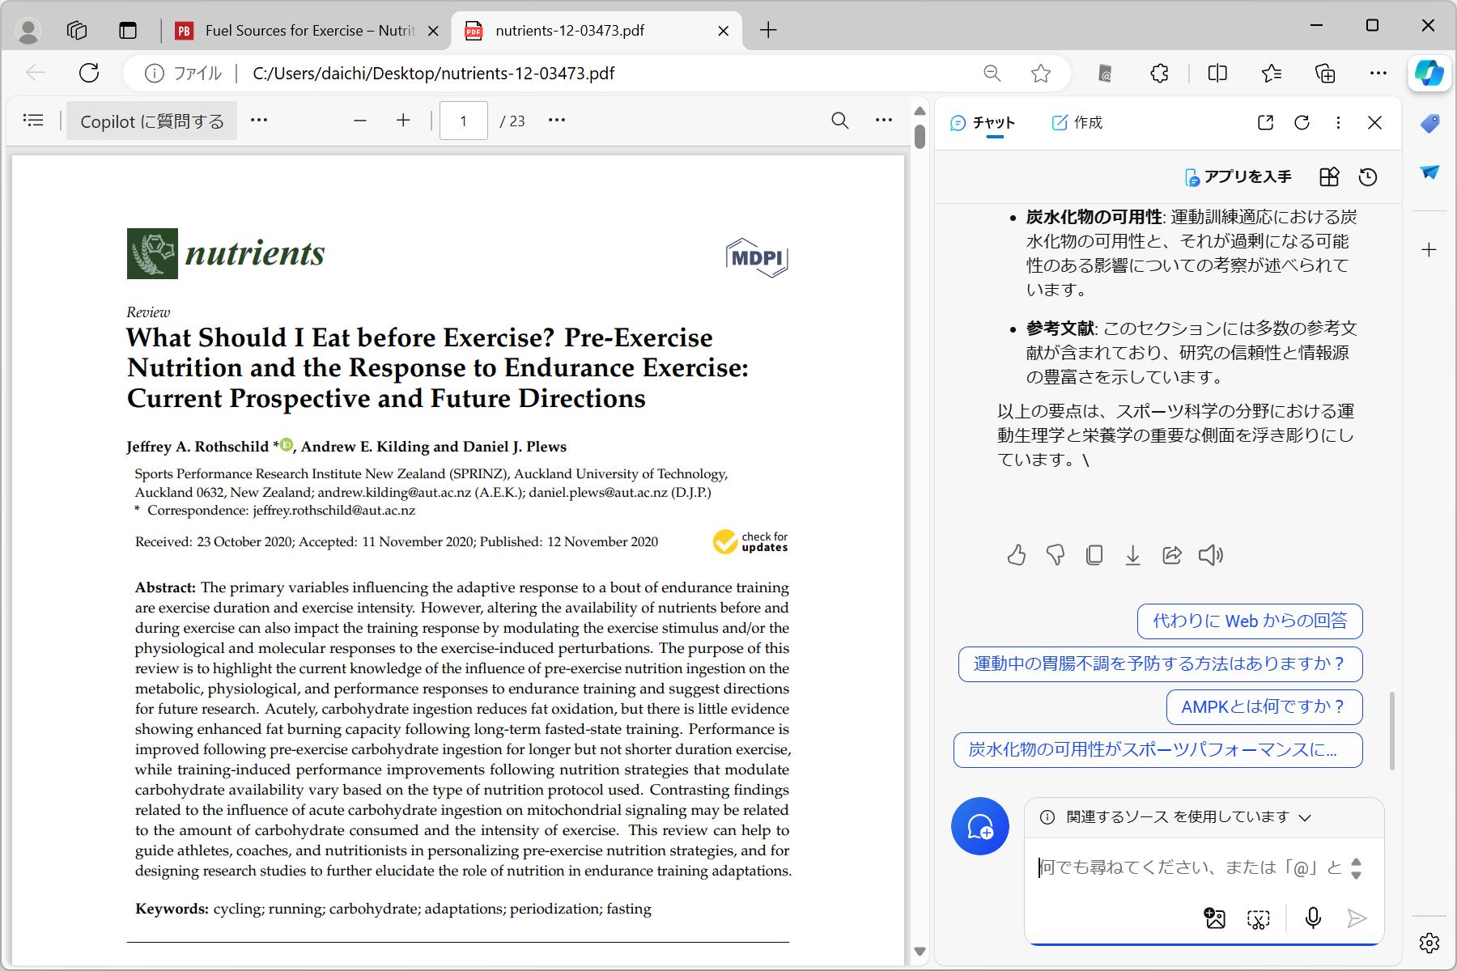
Task: Open Copilot in a new window
Action: (x=1266, y=123)
